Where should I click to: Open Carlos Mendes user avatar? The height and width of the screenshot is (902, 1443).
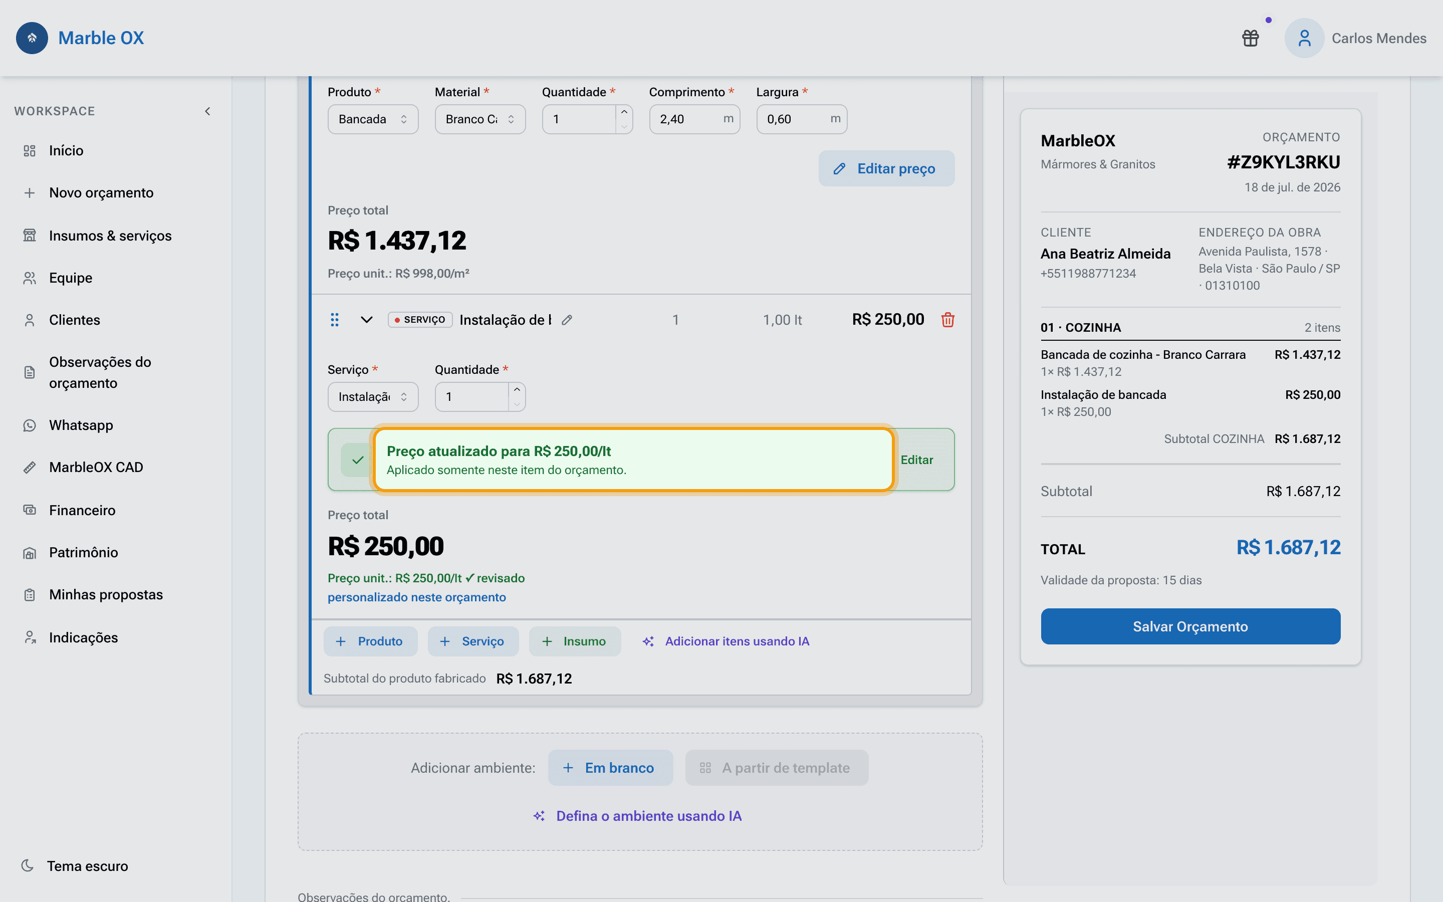click(x=1304, y=38)
